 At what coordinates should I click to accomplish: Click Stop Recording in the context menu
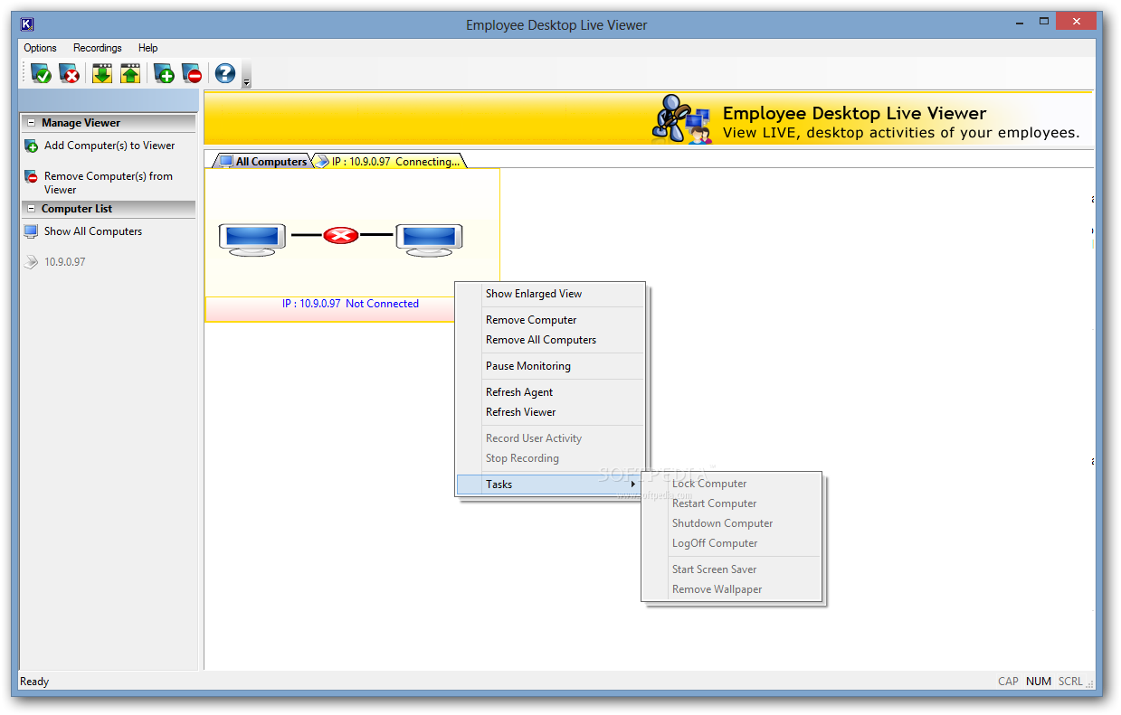(x=550, y=458)
